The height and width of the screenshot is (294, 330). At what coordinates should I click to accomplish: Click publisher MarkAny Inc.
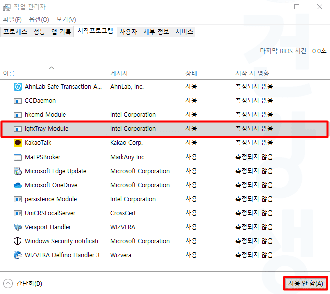click(x=128, y=157)
